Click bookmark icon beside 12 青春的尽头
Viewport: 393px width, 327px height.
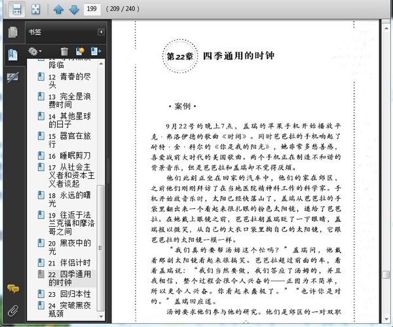pyautogui.click(x=41, y=77)
